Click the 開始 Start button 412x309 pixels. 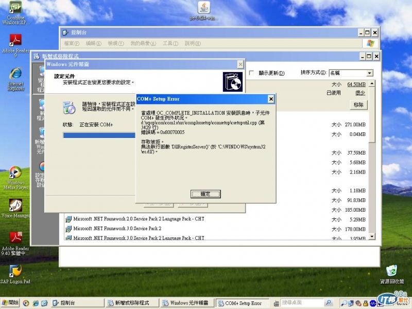pyautogui.click(x=10, y=303)
